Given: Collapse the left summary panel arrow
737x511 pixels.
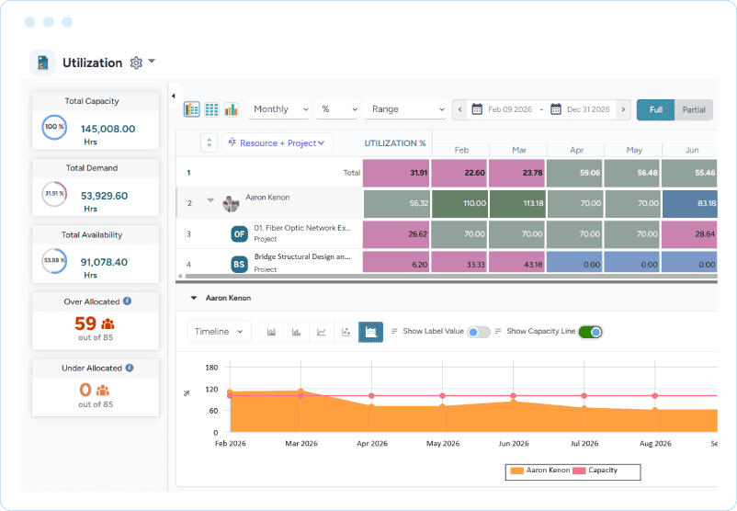Looking at the screenshot, I should click(174, 96).
